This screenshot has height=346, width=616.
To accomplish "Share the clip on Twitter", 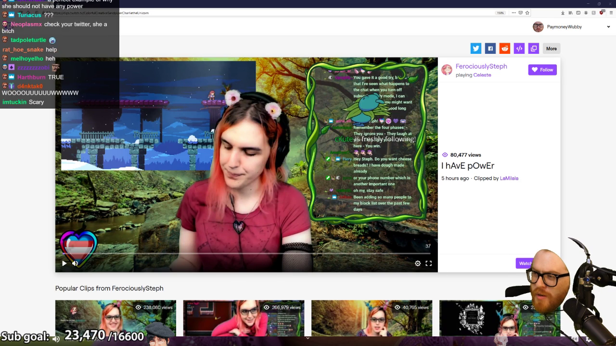I will pyautogui.click(x=476, y=49).
